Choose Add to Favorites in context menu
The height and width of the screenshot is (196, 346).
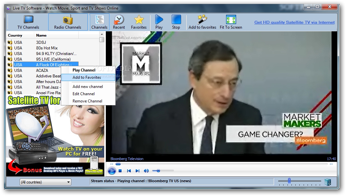[88, 77]
